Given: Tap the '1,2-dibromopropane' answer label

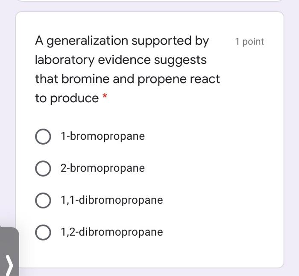Looking at the screenshot, I should click(111, 232).
